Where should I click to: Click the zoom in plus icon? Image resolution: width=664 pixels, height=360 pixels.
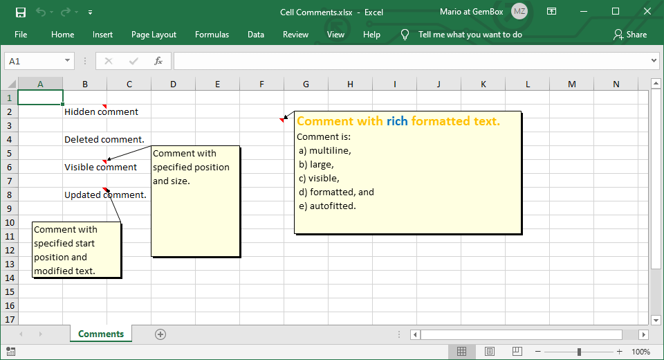[620, 352]
